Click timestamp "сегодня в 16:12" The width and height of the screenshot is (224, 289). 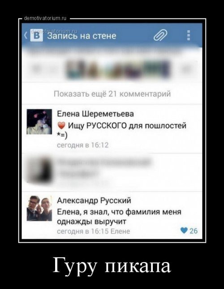point(83,145)
